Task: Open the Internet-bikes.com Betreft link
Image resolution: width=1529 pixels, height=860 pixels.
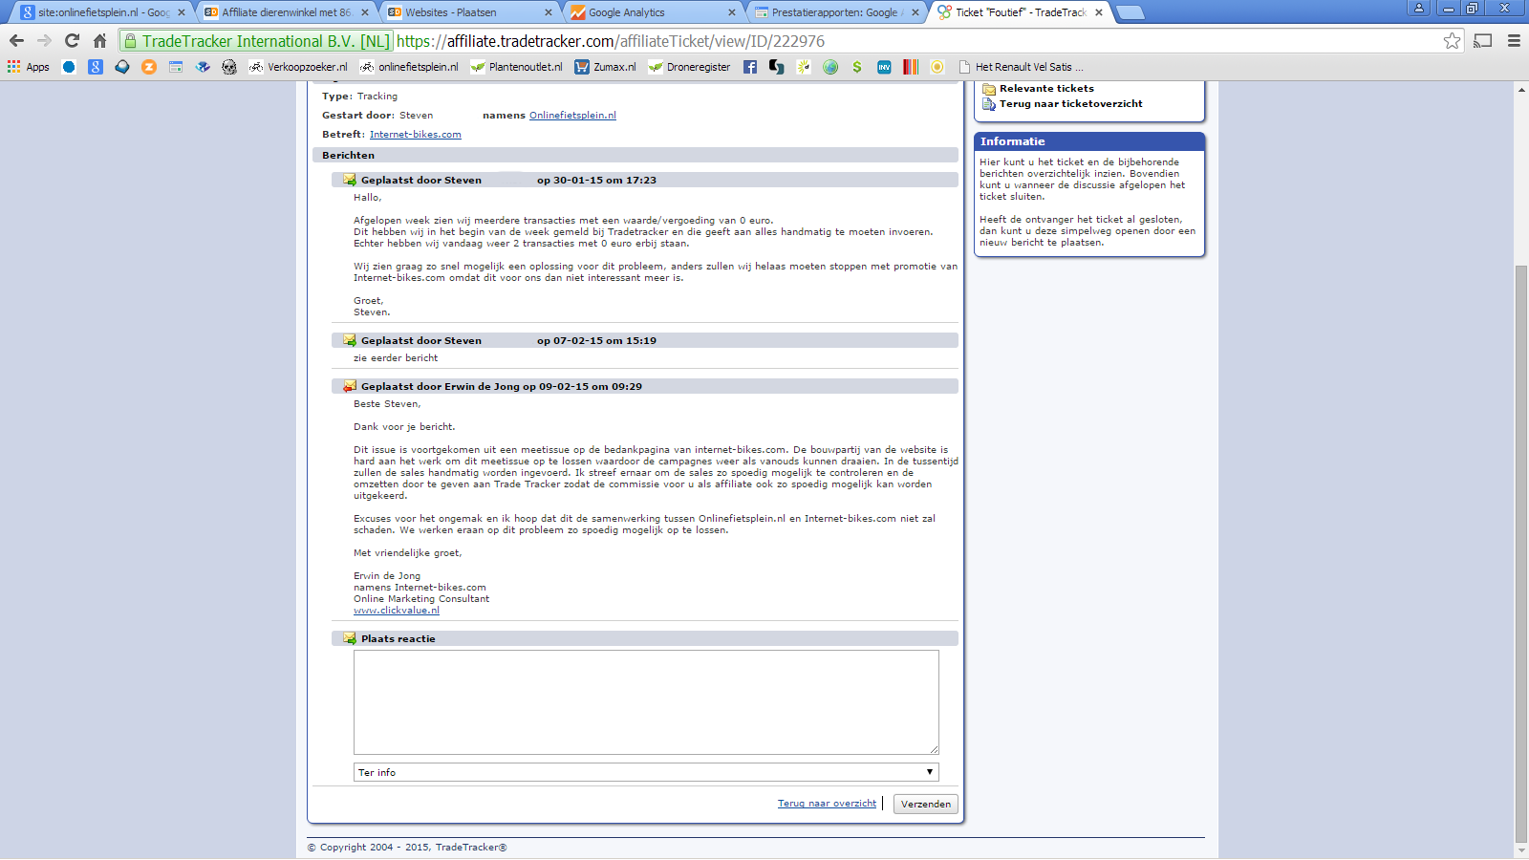Action: tap(415, 135)
